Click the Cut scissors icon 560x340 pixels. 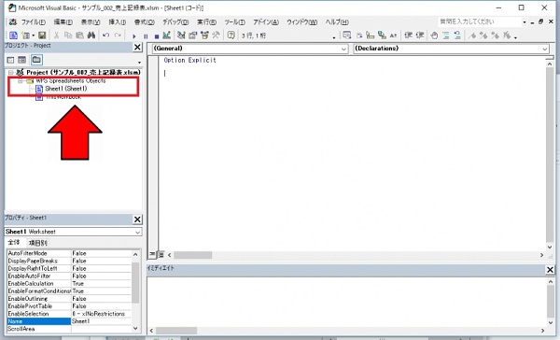56,35
